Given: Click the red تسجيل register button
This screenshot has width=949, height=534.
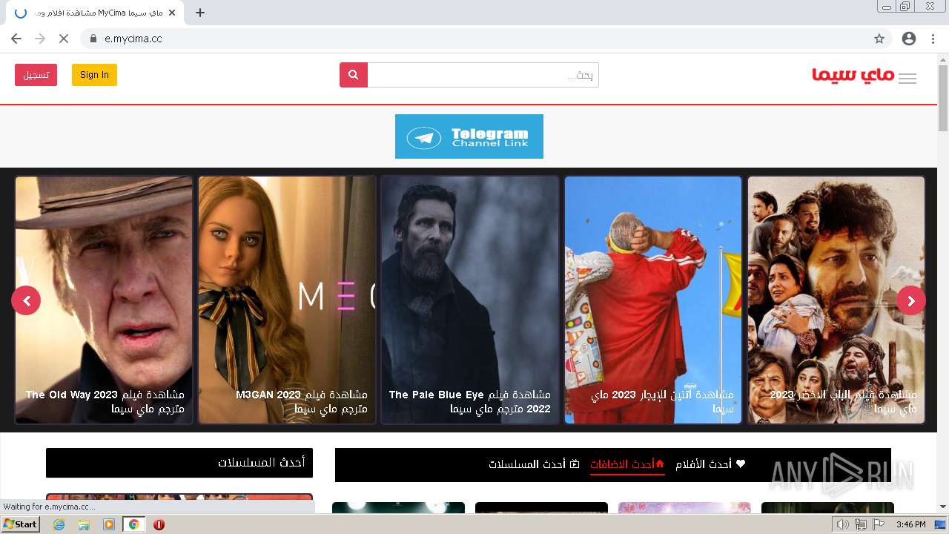Looking at the screenshot, I should coord(36,75).
